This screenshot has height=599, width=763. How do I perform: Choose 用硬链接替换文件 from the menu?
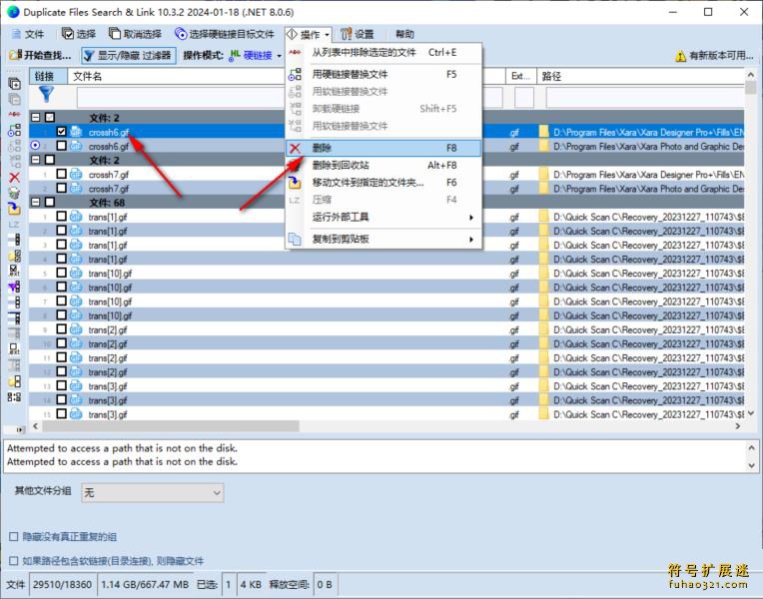pyautogui.click(x=383, y=74)
